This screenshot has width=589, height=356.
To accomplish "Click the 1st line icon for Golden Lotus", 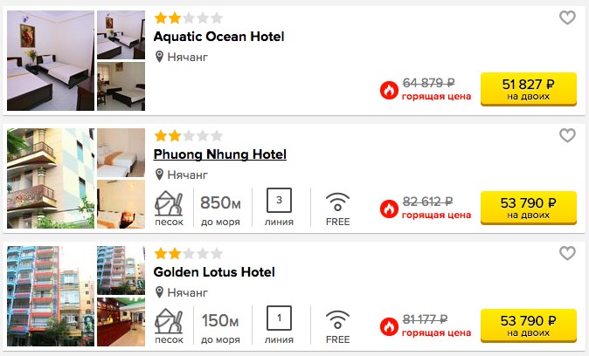I will click(279, 318).
